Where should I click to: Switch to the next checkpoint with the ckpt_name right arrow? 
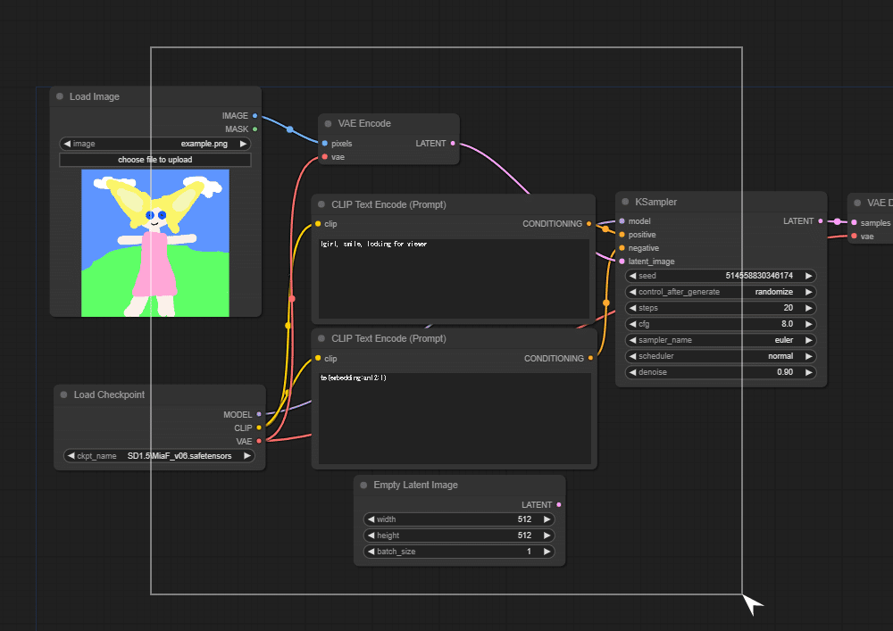coord(247,456)
